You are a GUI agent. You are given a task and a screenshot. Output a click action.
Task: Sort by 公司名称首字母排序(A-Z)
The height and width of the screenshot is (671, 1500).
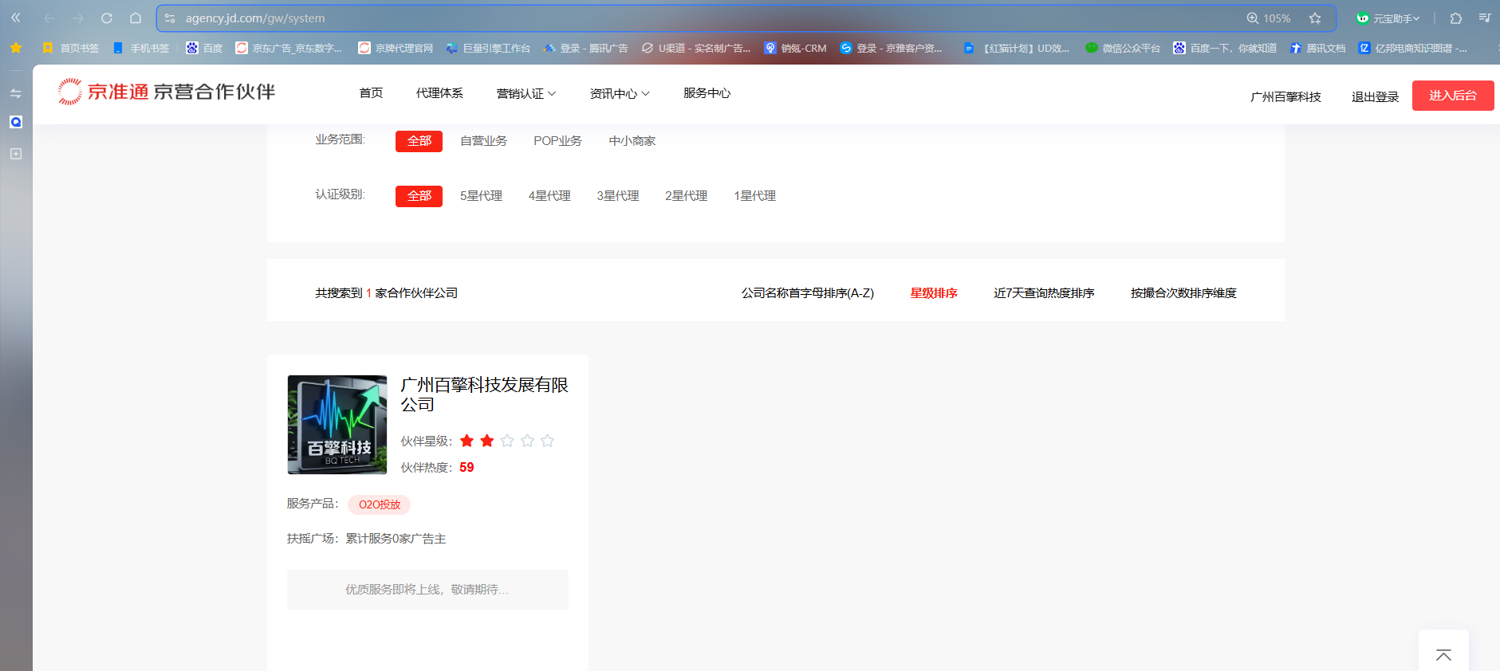coord(808,293)
